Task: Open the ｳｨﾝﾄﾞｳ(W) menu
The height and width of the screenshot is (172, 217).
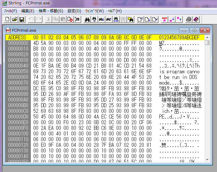Action: tap(95, 11)
